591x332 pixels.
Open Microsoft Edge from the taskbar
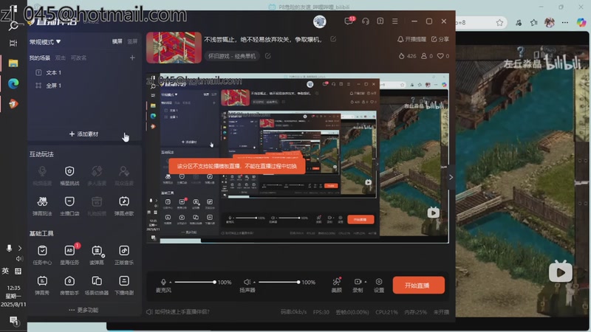(x=13, y=83)
